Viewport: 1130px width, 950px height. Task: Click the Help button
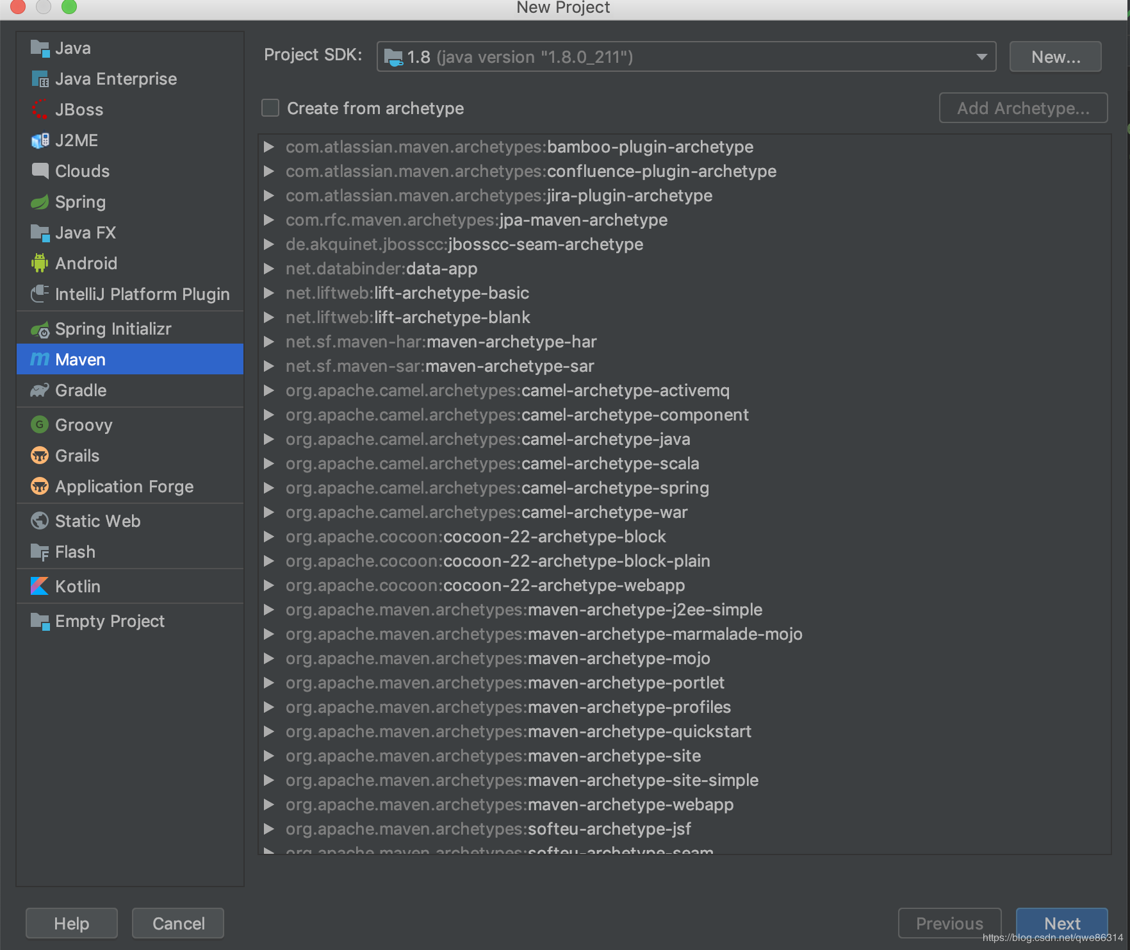(x=72, y=923)
